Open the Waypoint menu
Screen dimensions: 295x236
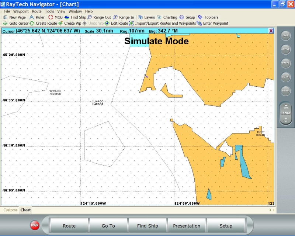click(x=21, y=11)
